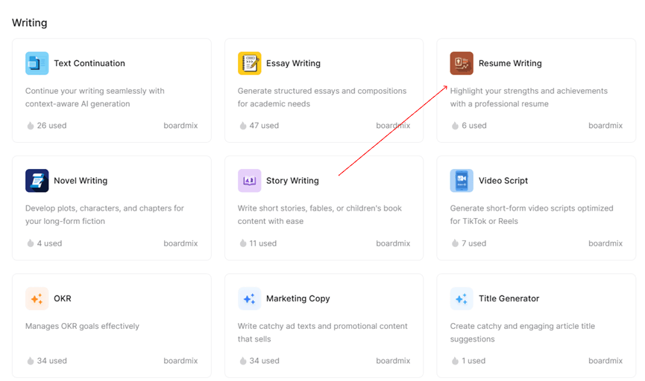Click the 47 used flame icon
645x381 pixels.
(243, 126)
